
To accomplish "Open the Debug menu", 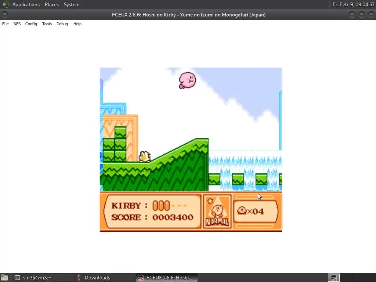I will 62,24.
